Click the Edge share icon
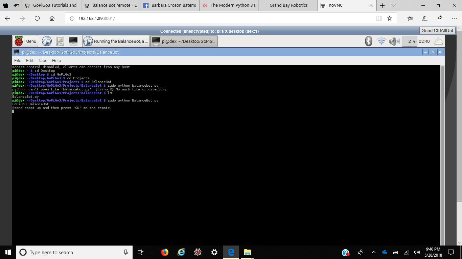This screenshot has width=462, height=259. 439,18
